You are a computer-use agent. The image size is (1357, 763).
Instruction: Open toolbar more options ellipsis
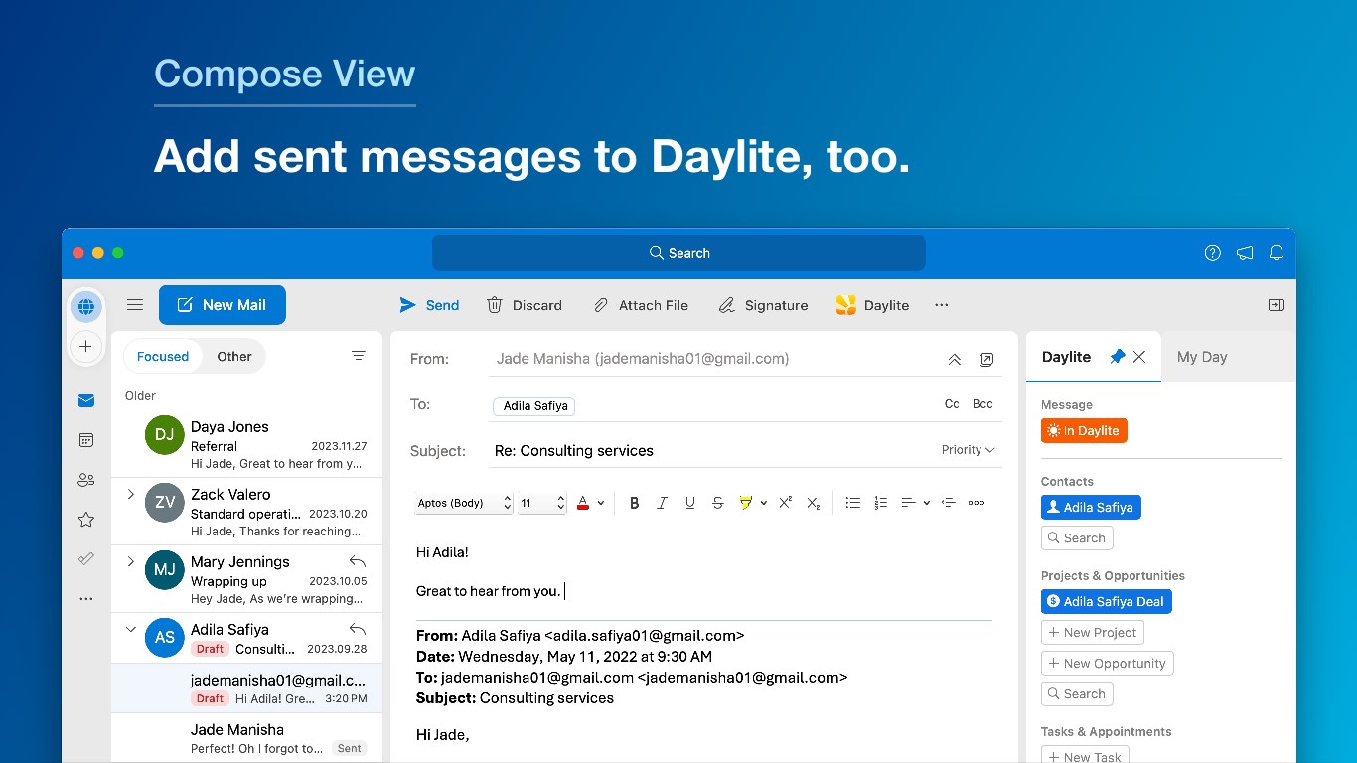942,305
